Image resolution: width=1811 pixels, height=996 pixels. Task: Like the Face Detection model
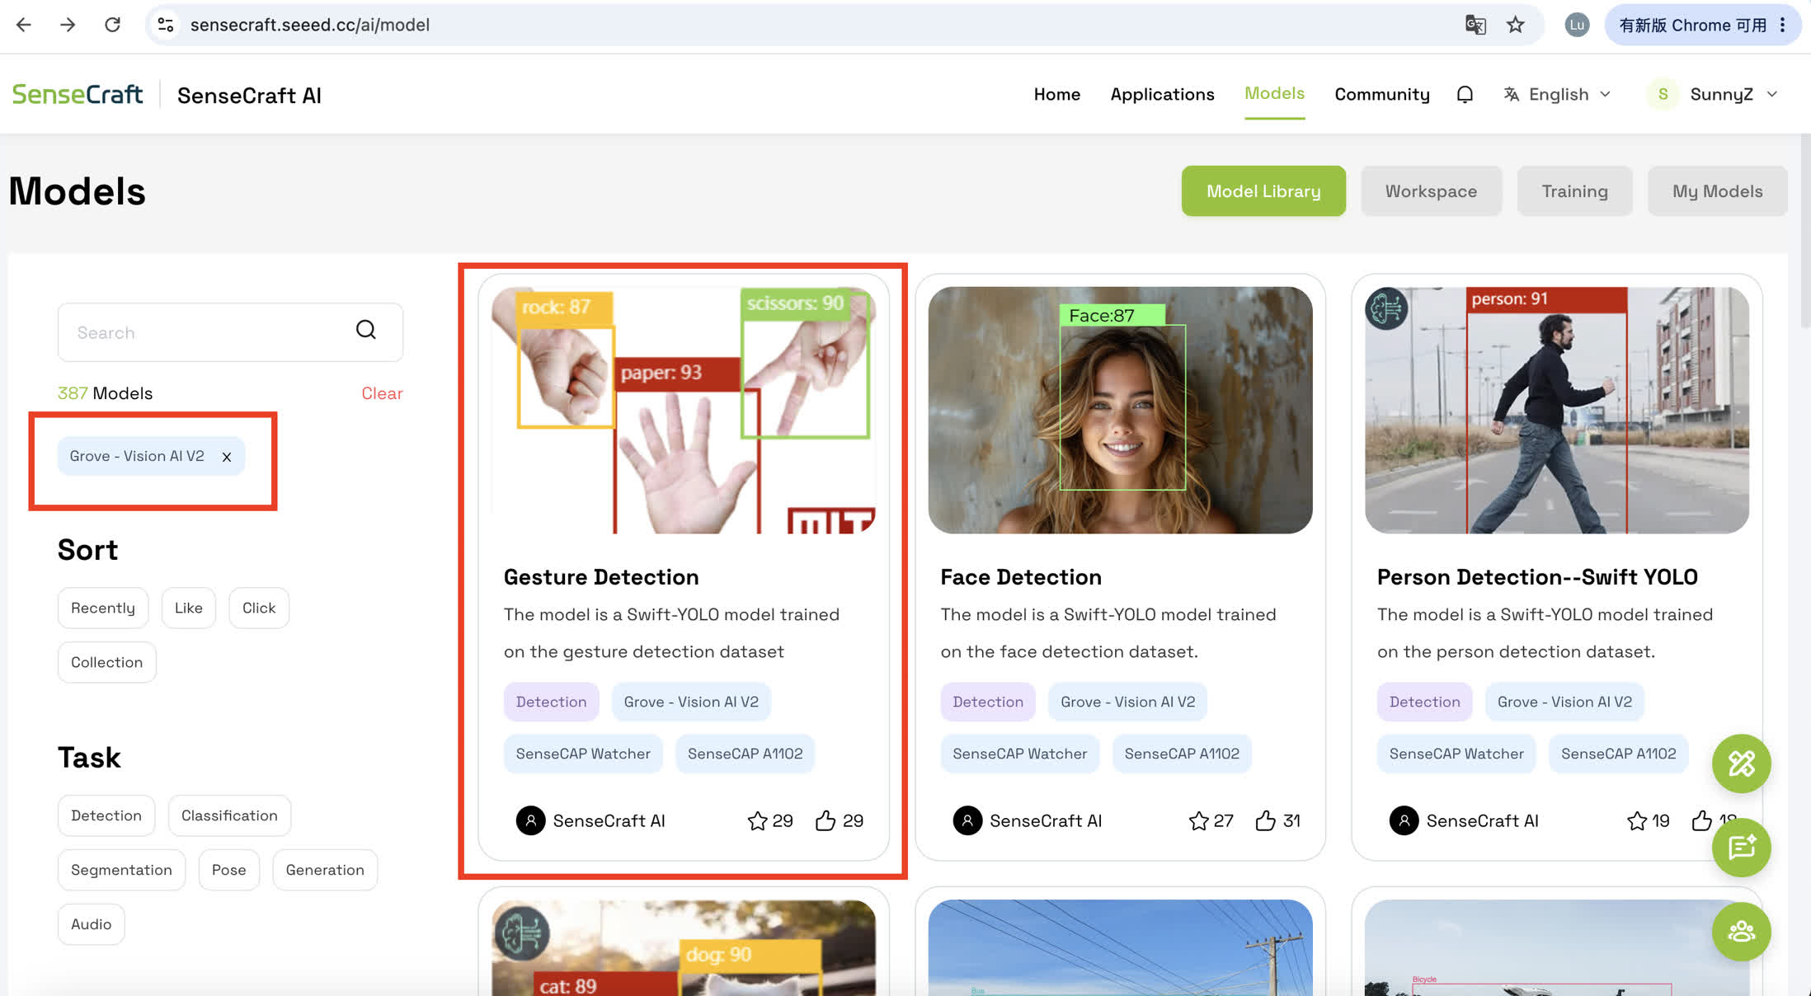coord(1265,820)
